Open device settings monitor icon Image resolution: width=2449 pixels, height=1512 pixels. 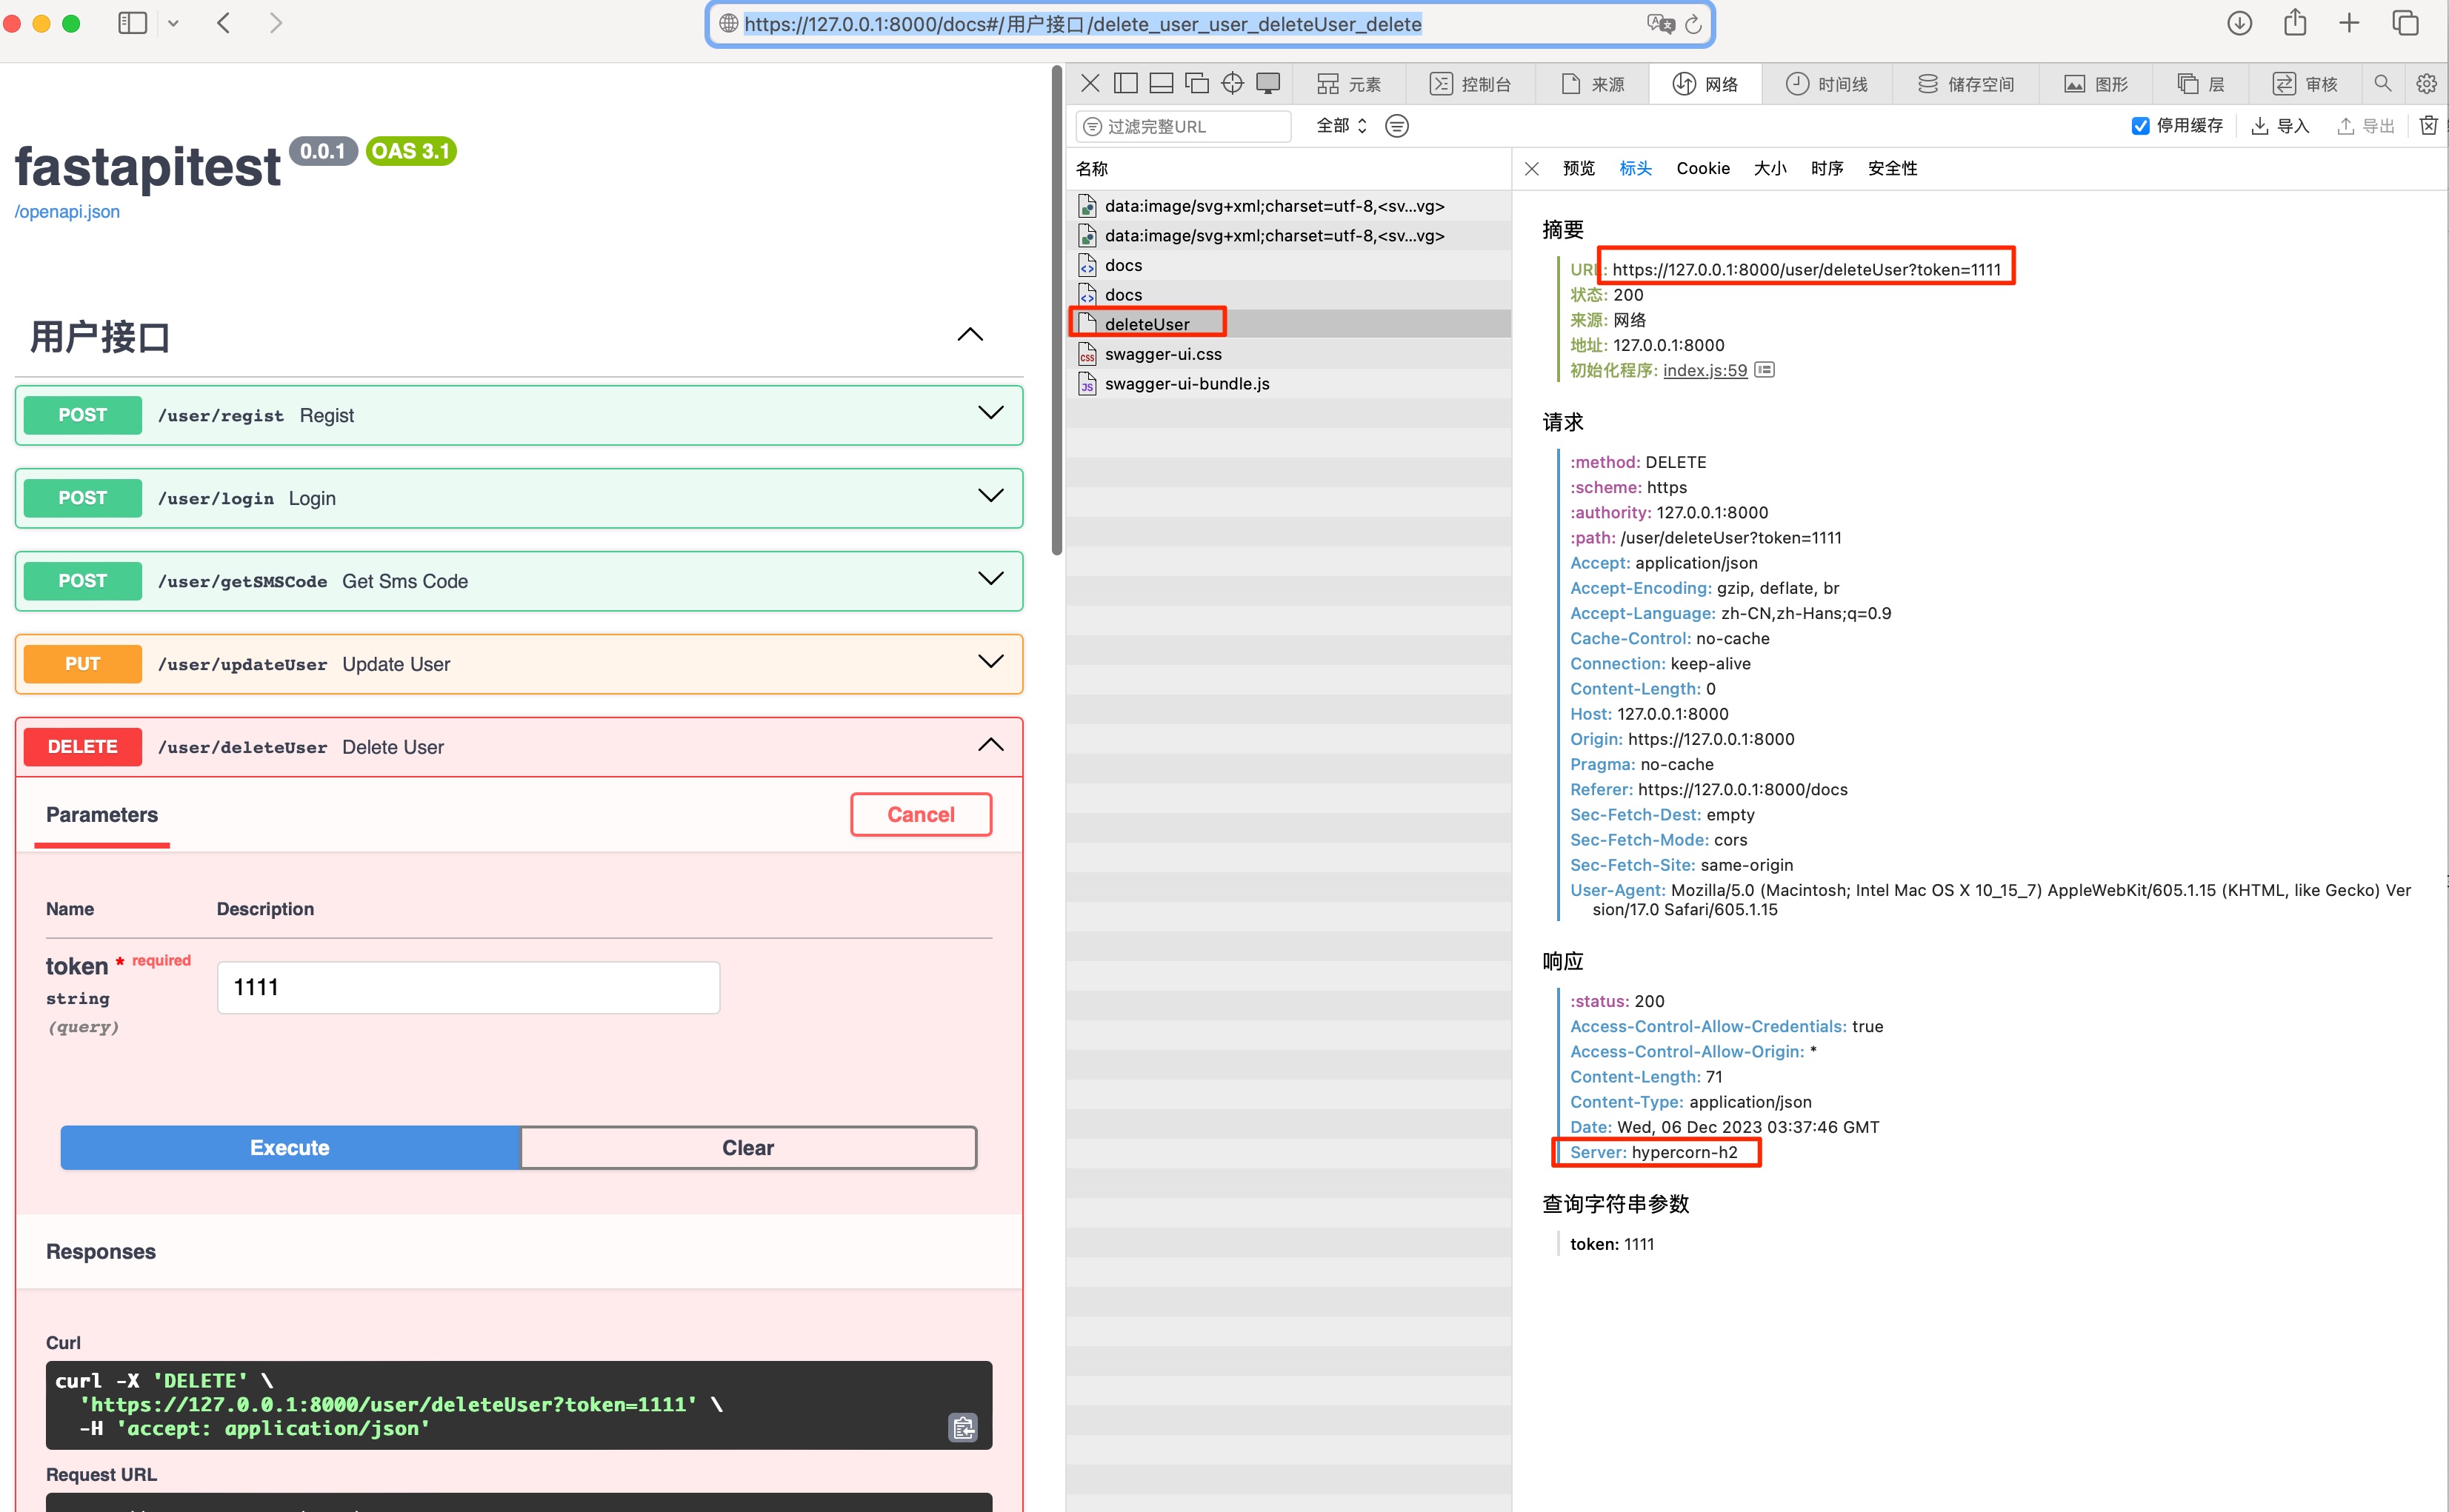[1268, 84]
